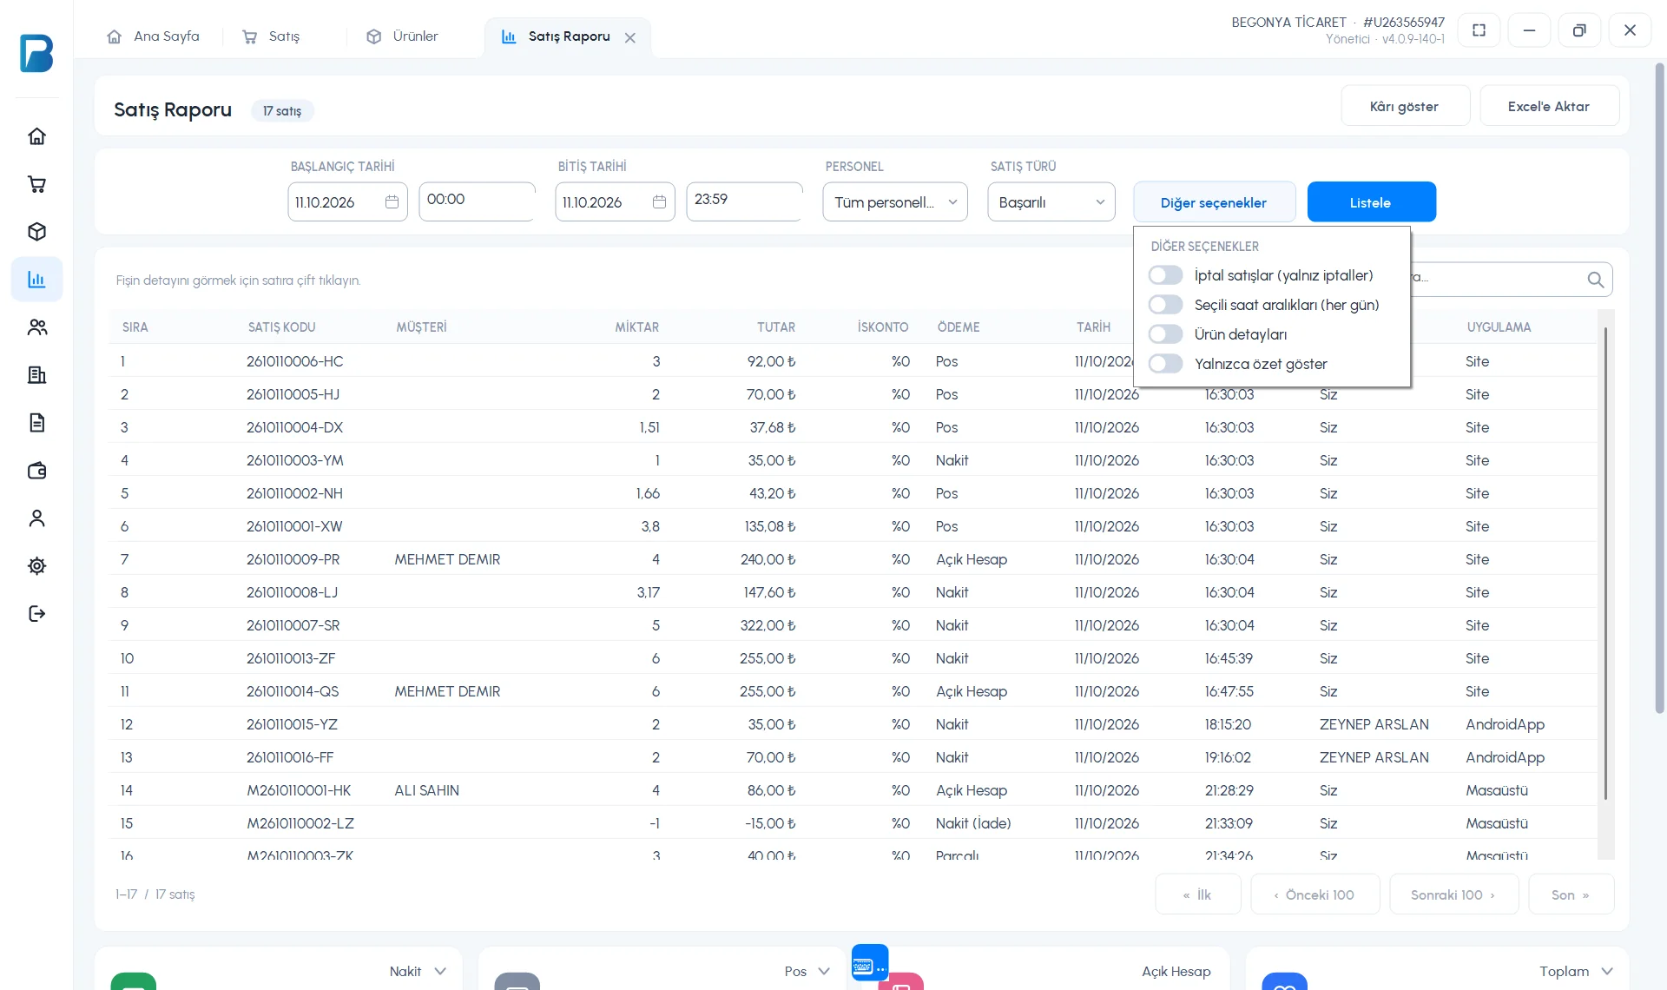Click the table's vertical scrollbar
This screenshot has height=990, width=1667.
[1605, 563]
